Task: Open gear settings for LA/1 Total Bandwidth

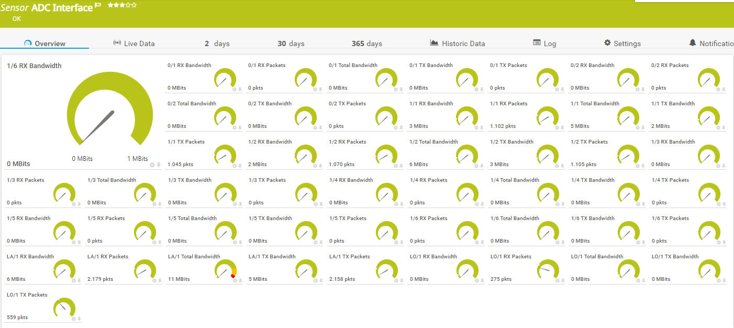Action: (x=235, y=281)
